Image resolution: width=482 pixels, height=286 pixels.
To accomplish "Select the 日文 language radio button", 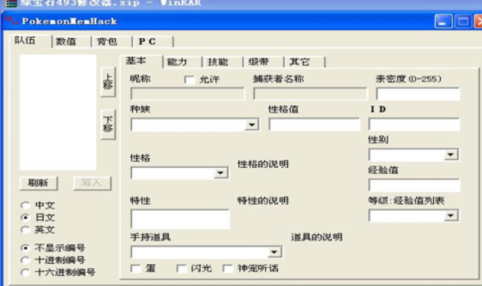I will (x=25, y=217).
